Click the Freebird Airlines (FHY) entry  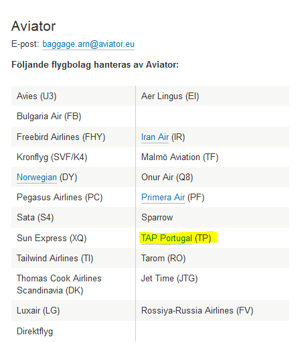pyautogui.click(x=61, y=137)
